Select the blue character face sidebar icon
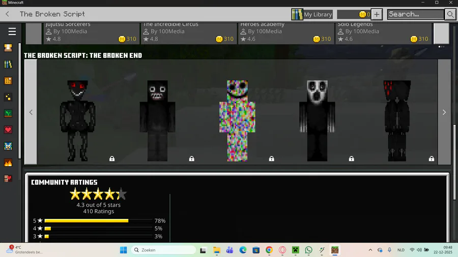 pos(8,146)
